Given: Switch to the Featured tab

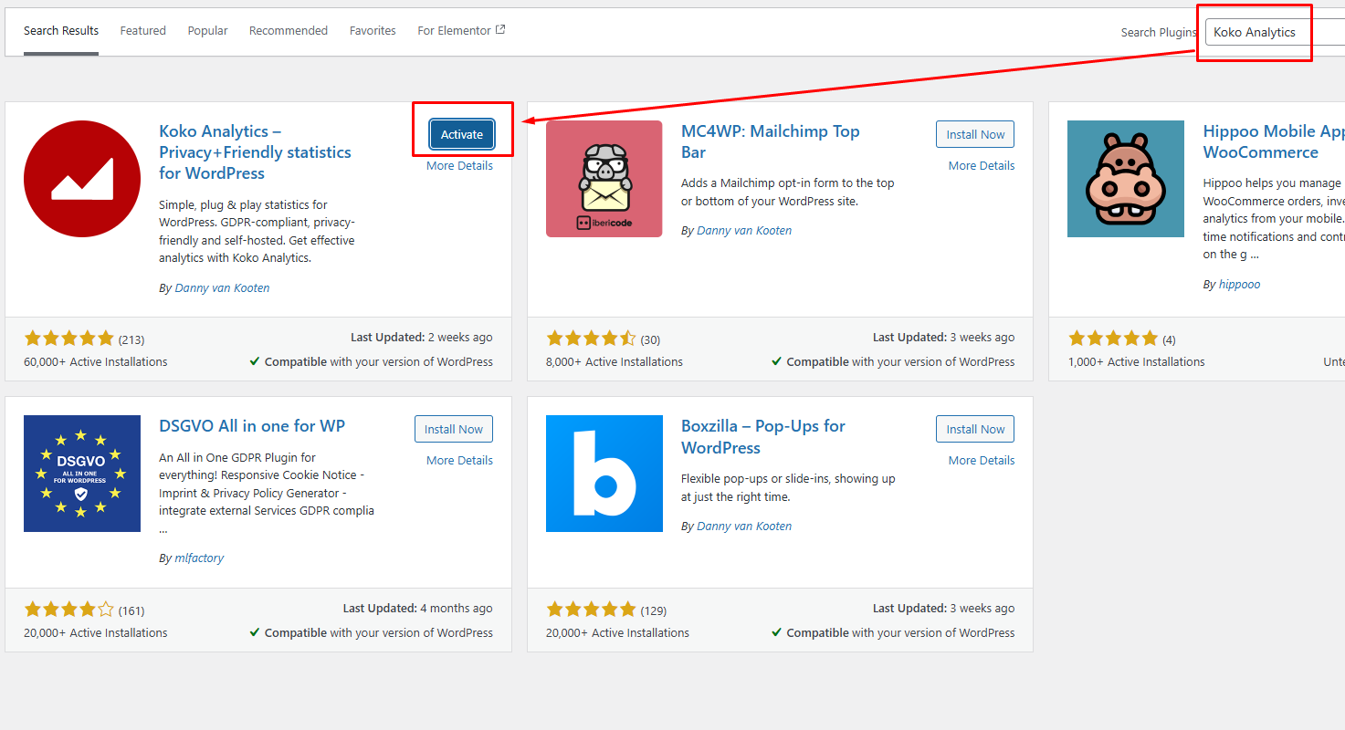Looking at the screenshot, I should 143,31.
